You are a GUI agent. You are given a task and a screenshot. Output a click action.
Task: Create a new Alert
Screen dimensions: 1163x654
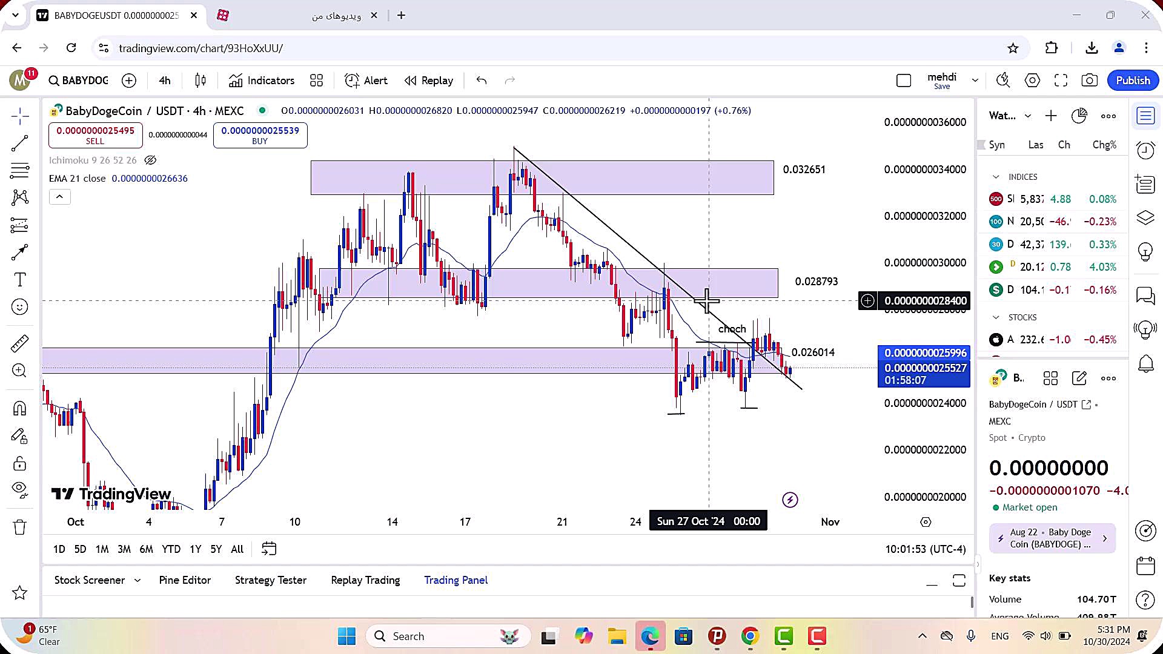(366, 81)
